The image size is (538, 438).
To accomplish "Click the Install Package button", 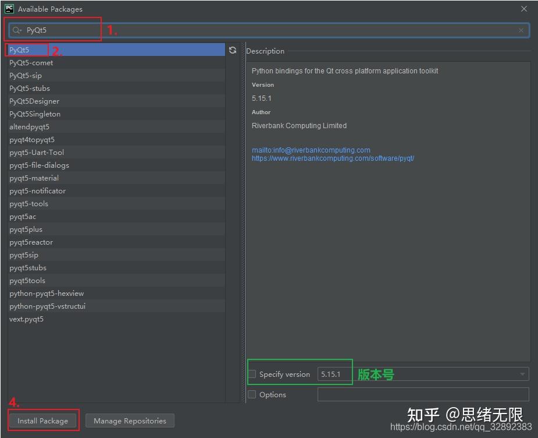I will [x=43, y=420].
